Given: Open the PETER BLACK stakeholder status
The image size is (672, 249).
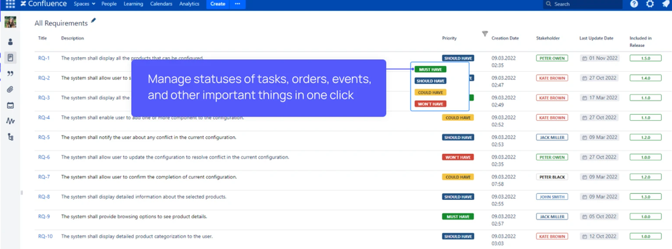Looking at the screenshot, I should point(552,177).
